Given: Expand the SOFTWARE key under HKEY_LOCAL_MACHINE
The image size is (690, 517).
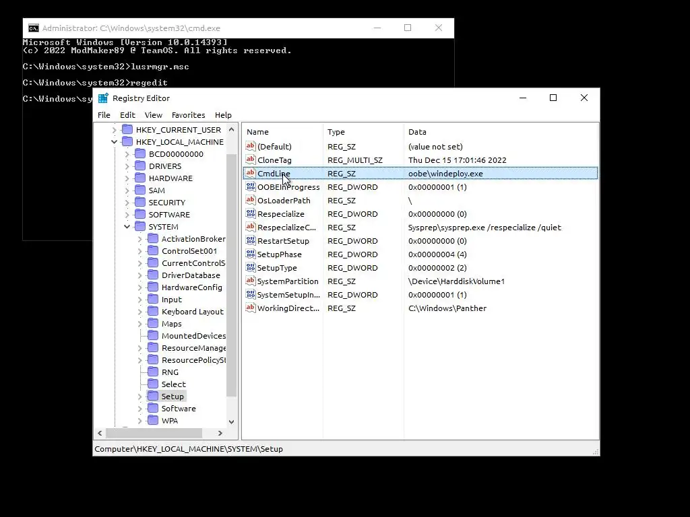Looking at the screenshot, I should point(127,215).
